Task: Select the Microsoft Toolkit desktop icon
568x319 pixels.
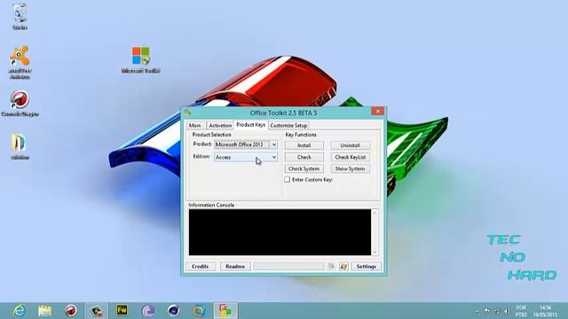Action: [141, 59]
